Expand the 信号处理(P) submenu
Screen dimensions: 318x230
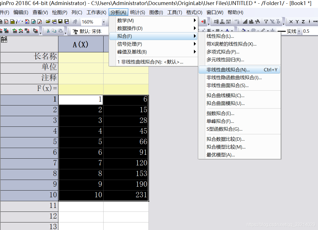pyautogui.click(x=153, y=44)
